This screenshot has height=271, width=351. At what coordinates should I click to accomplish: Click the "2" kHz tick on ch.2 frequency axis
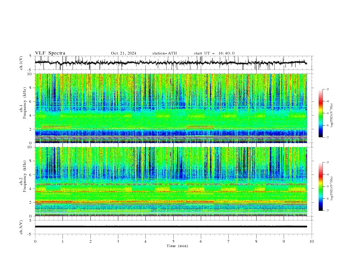click(31, 202)
